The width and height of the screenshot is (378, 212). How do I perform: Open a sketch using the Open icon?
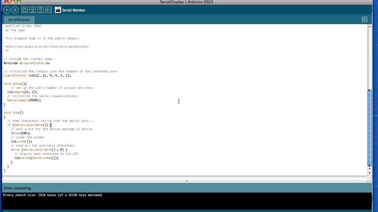pyautogui.click(x=32, y=10)
